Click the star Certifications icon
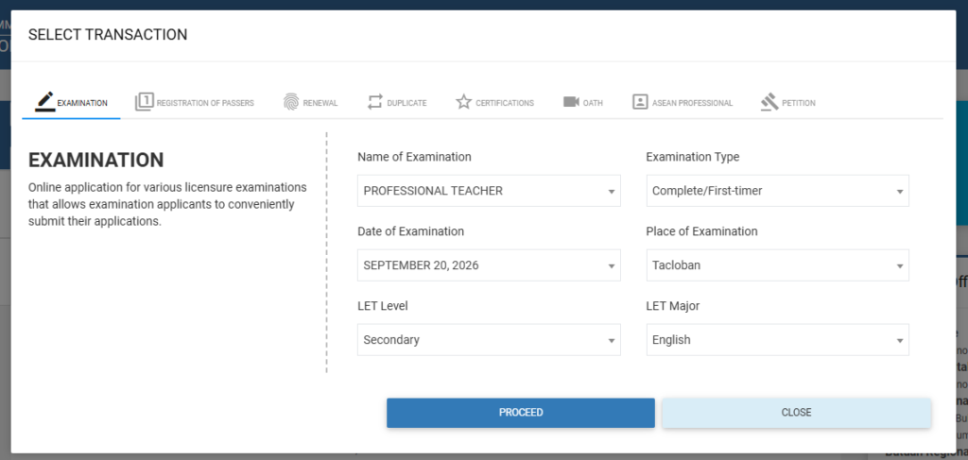This screenshot has width=968, height=460. point(463,102)
